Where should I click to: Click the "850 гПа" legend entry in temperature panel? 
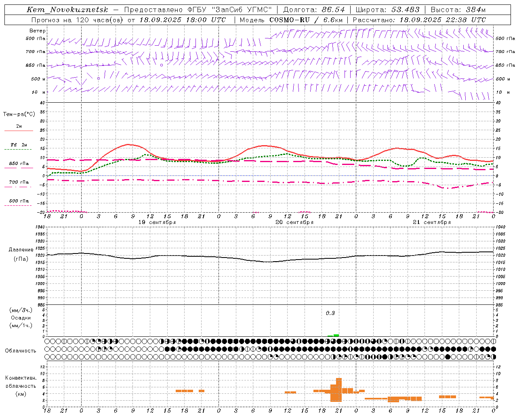(x=19, y=164)
